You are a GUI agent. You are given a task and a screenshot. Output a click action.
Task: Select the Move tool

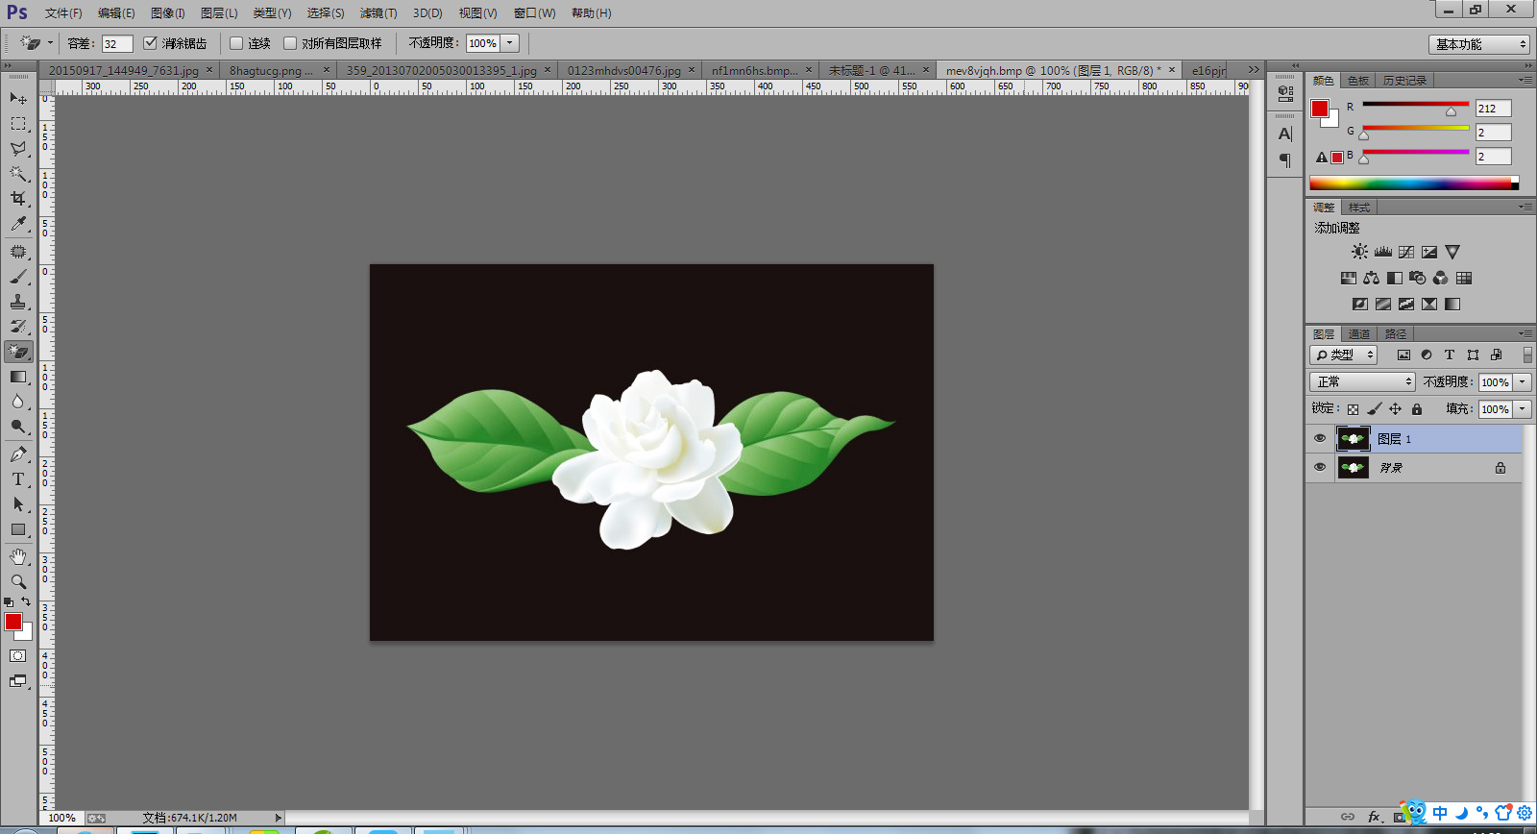tap(18, 98)
